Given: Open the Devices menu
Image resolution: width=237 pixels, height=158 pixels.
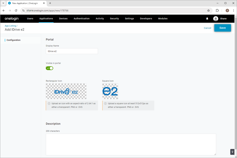Looking at the screenshot, I should click(63, 19).
